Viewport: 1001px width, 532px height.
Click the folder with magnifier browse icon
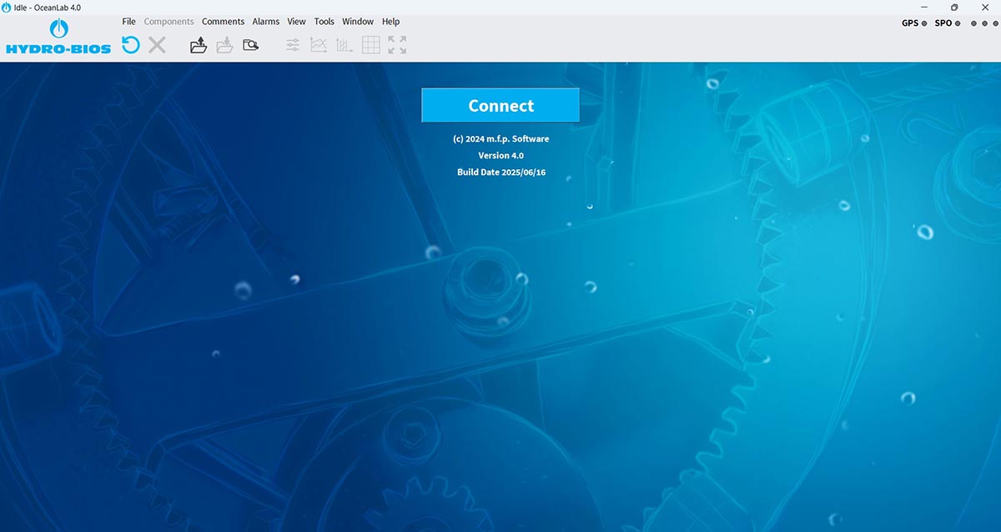pos(250,45)
